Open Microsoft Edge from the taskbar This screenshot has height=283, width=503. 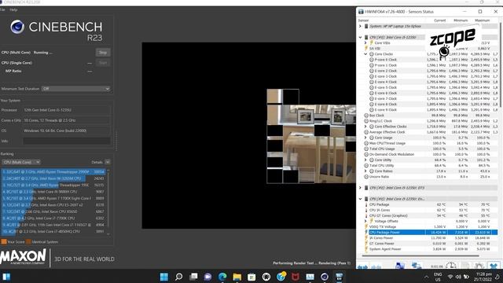tap(222, 277)
